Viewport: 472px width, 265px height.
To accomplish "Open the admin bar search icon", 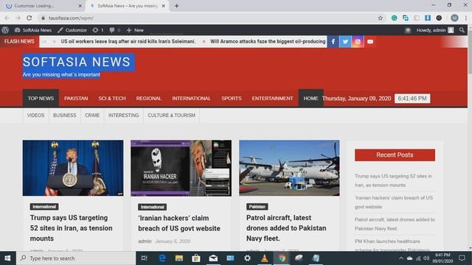I will click(x=462, y=30).
